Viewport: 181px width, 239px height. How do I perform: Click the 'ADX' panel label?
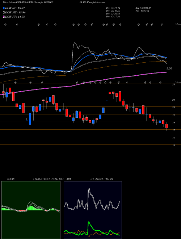click(68, 179)
